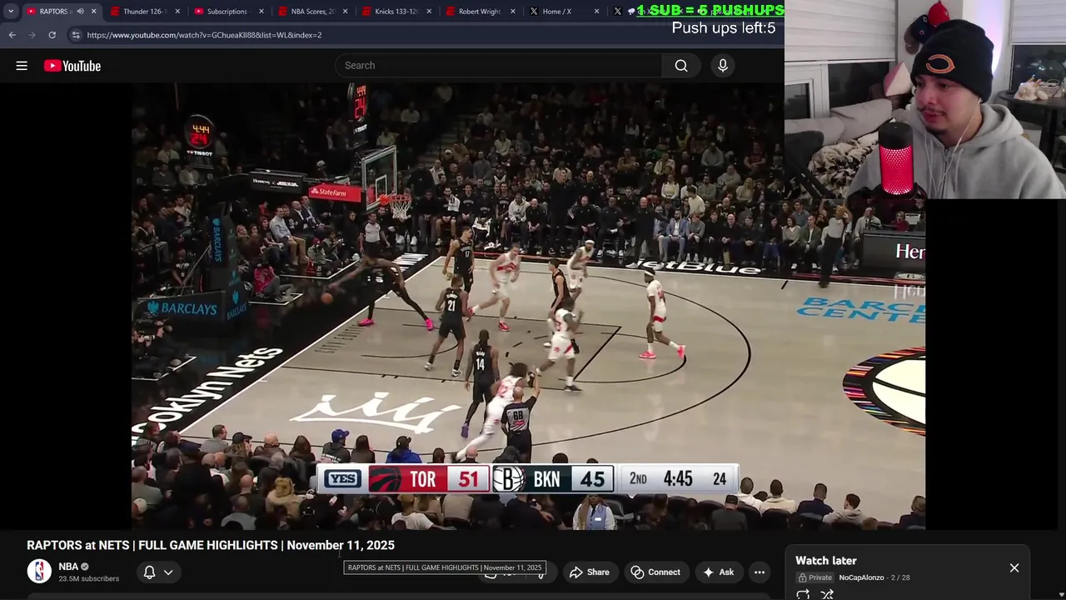The height and width of the screenshot is (600, 1066).
Task: Close the RAPTORS tab
Action: click(93, 12)
